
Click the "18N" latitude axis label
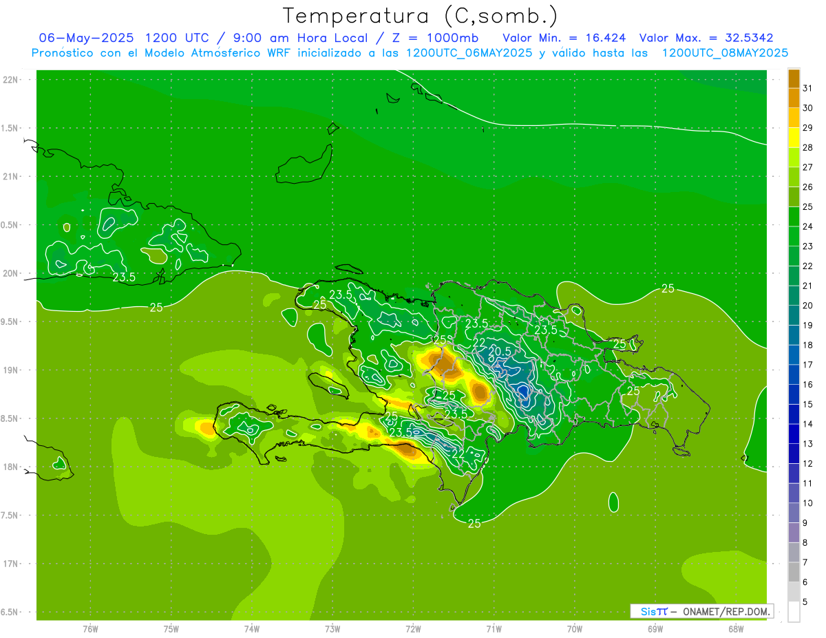point(10,467)
